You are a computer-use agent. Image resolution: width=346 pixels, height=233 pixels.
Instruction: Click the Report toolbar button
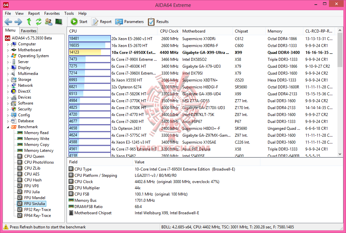point(102,22)
